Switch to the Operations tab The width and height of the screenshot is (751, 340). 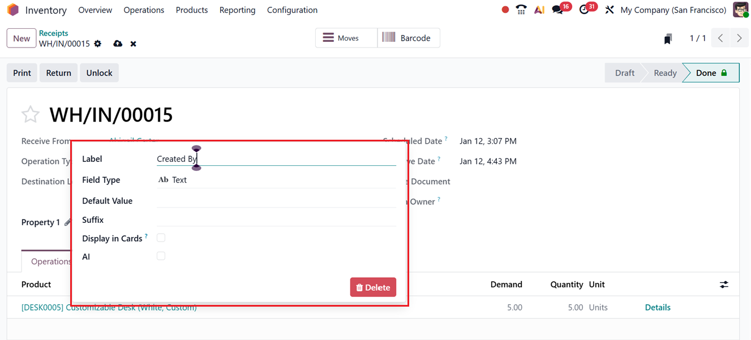coord(50,261)
